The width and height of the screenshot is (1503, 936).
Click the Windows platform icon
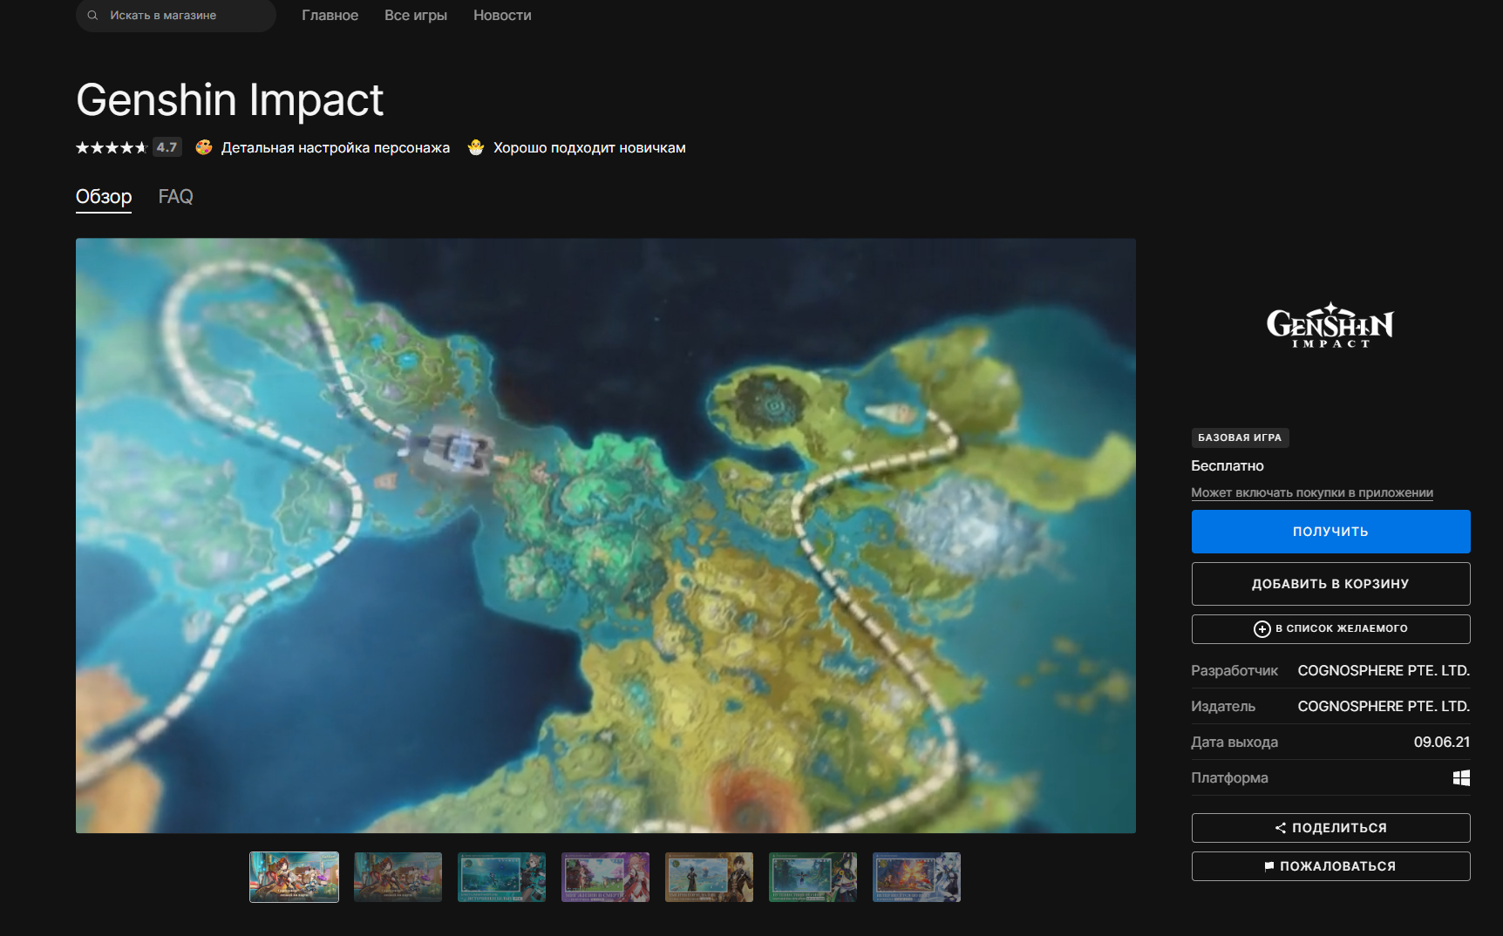[x=1461, y=778]
